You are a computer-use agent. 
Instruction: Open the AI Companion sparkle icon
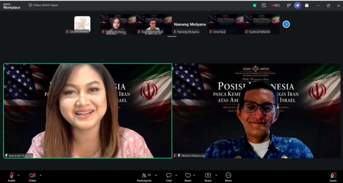coord(297,5)
